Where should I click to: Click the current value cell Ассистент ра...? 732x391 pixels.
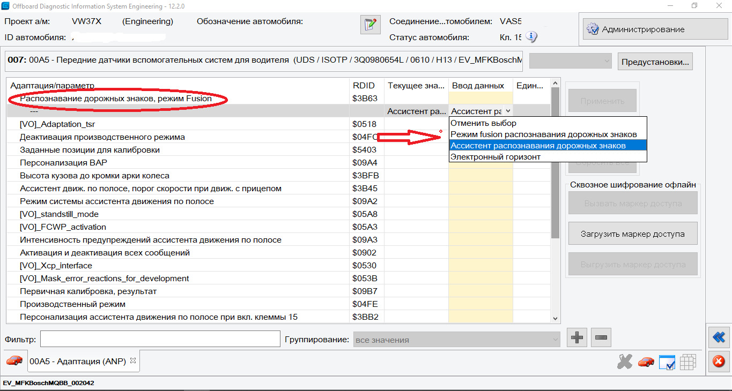(x=417, y=111)
